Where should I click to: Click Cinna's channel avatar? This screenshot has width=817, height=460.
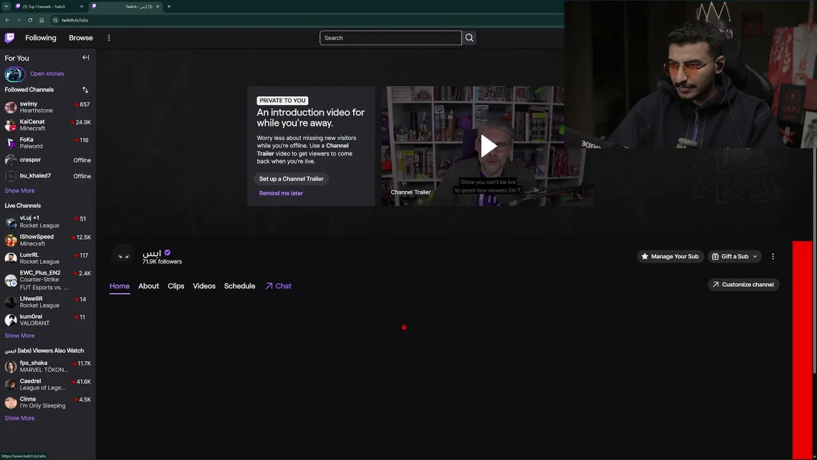point(11,402)
